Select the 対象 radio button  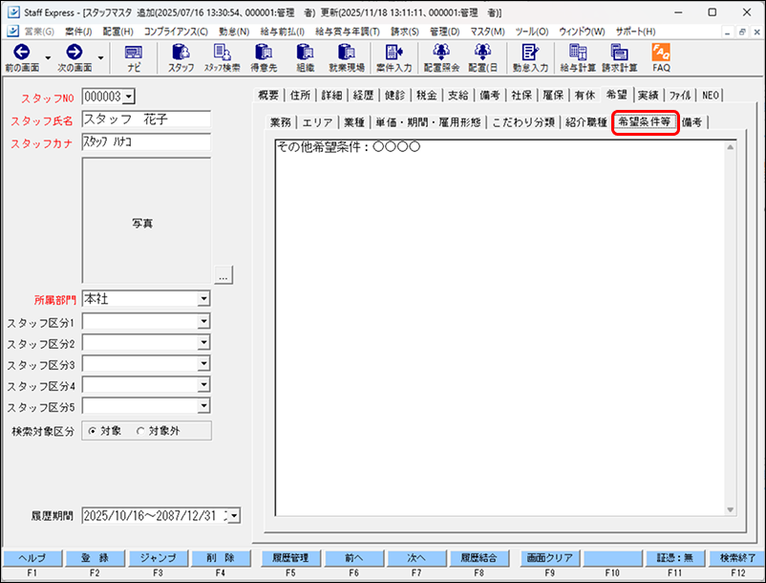pyautogui.click(x=93, y=431)
